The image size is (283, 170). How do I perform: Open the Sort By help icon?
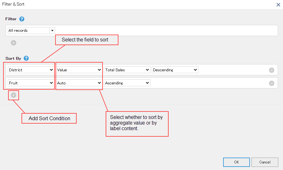tap(26, 58)
